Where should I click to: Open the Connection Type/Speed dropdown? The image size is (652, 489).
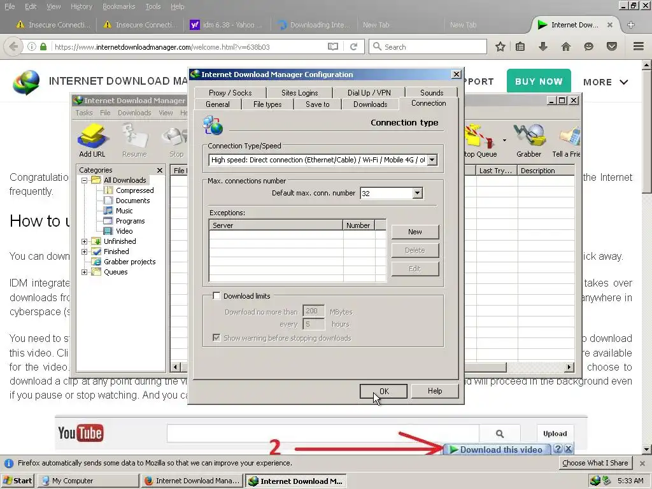(432, 160)
